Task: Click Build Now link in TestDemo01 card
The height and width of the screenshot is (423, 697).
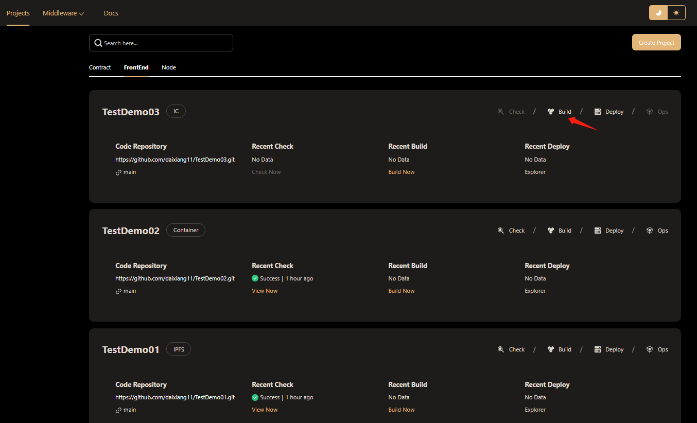Action: point(402,410)
